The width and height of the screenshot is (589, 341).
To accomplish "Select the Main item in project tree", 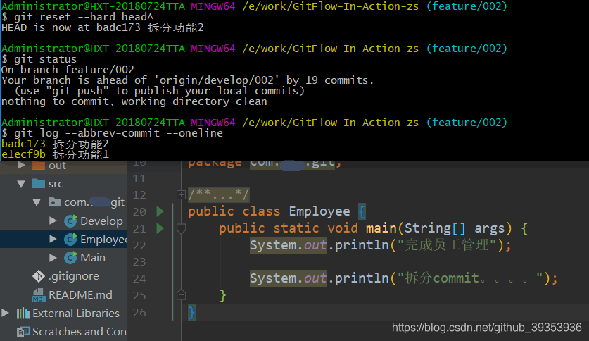I will 93,258.
